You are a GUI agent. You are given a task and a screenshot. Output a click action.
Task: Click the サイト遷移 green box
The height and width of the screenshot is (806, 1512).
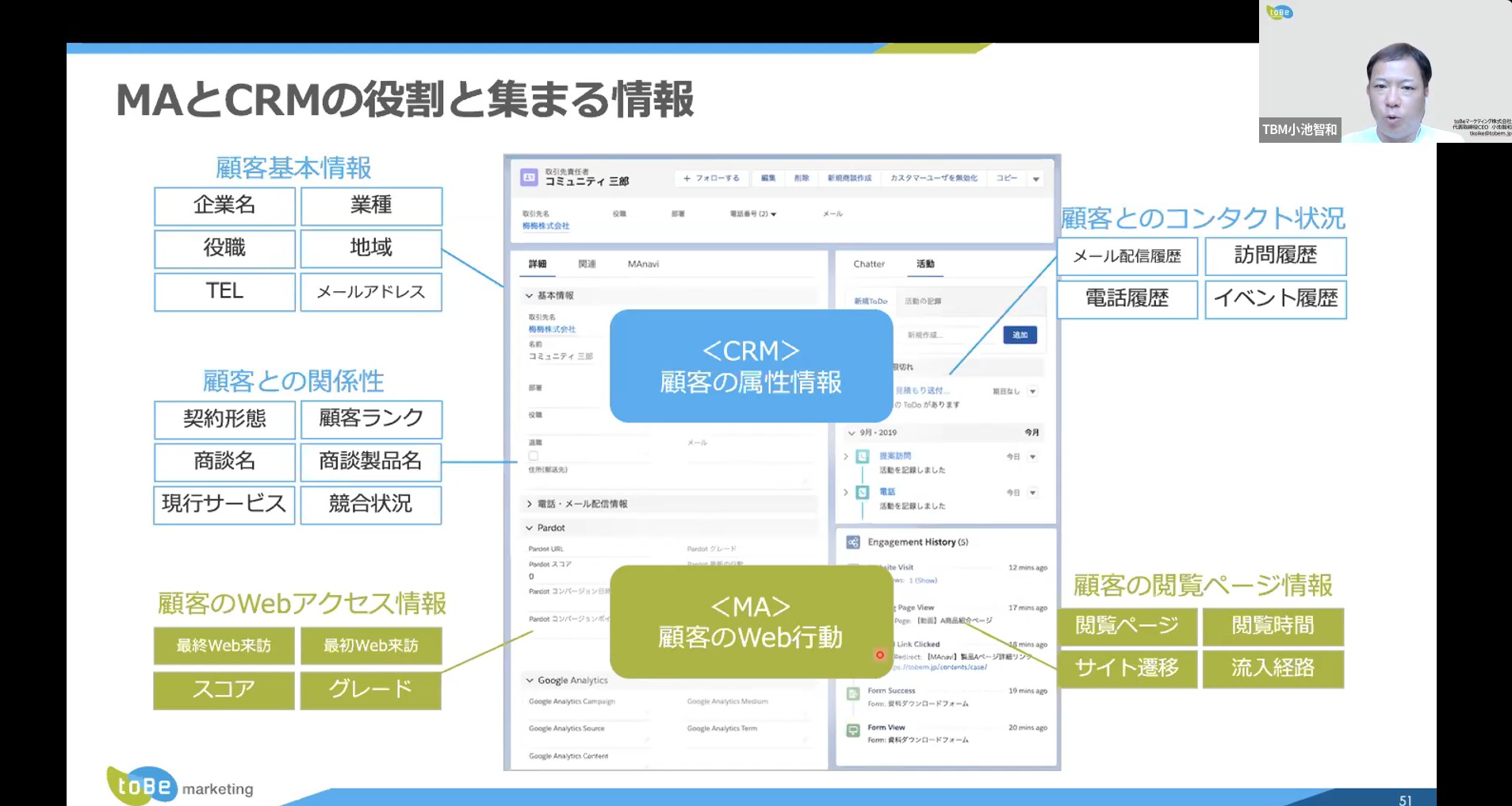point(1127,669)
